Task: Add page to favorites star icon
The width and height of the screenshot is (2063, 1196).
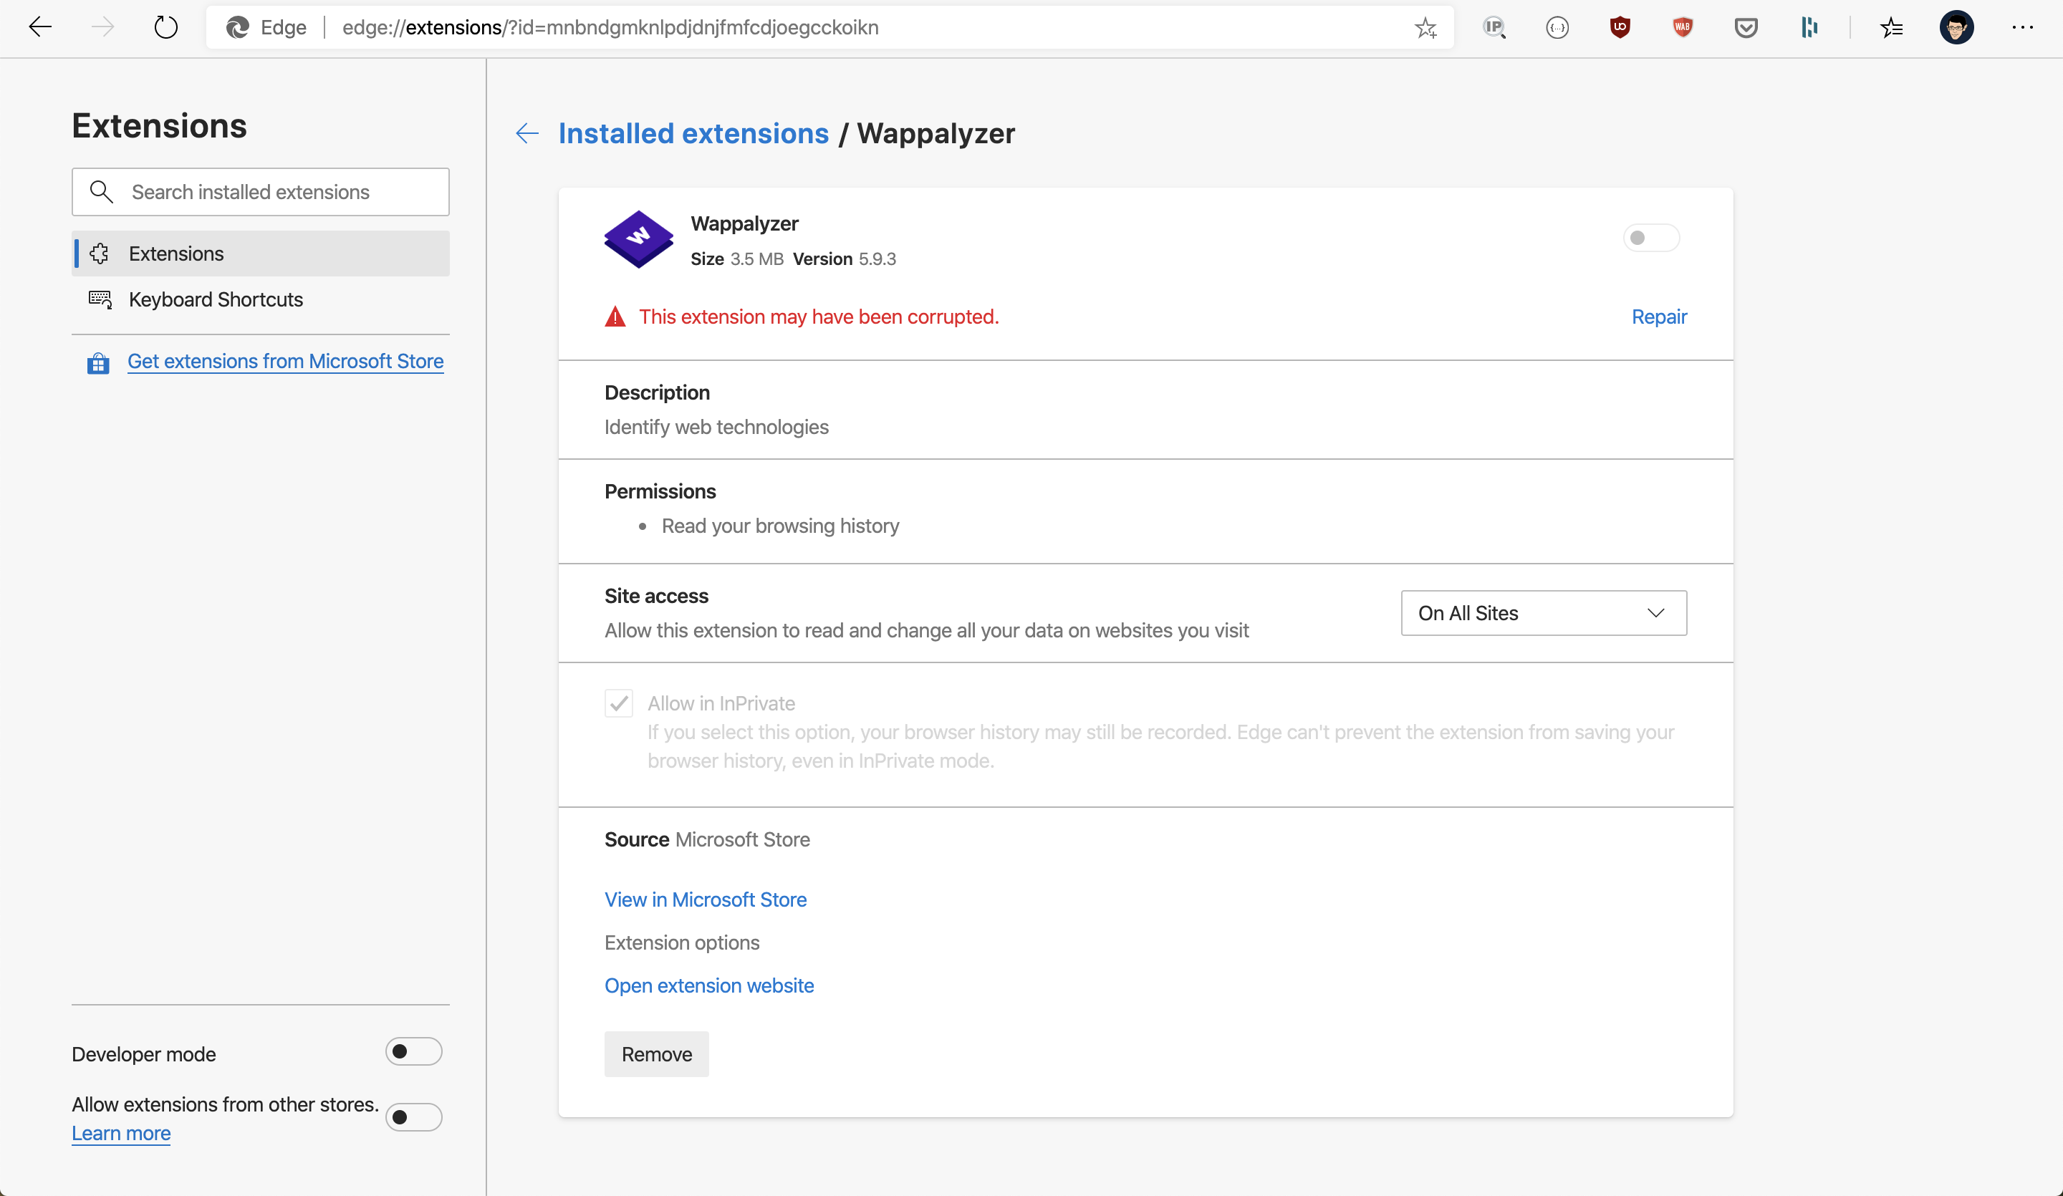Action: click(x=1425, y=27)
